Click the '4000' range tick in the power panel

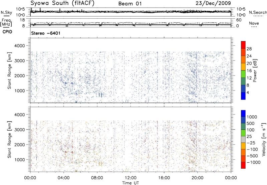click(x=20, y=46)
